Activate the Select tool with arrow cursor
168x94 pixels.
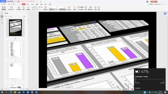[4, 9]
